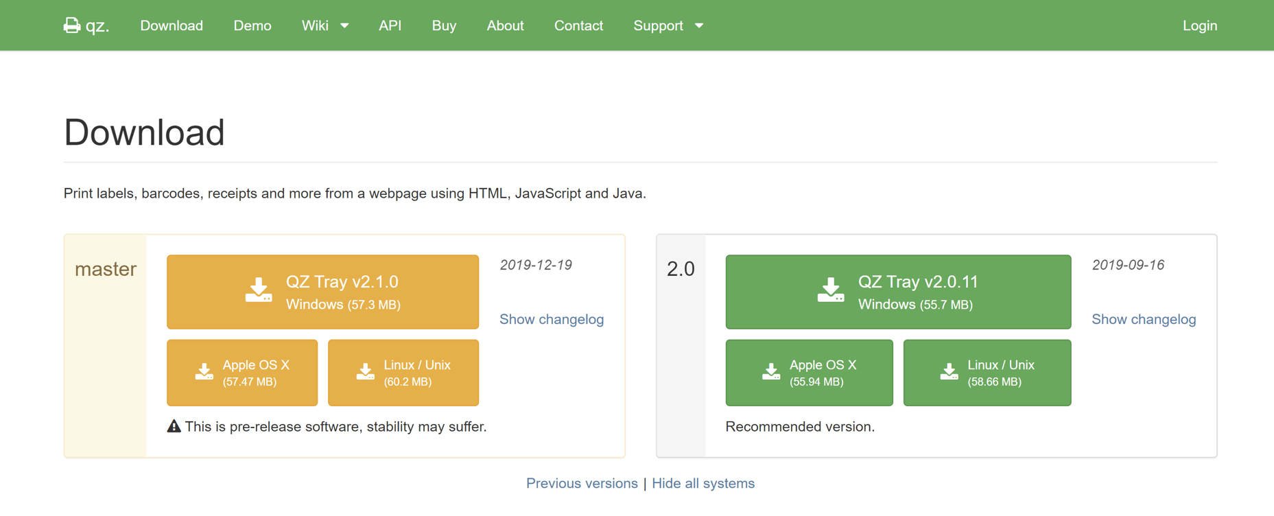Open the Demo menu item

pos(252,25)
